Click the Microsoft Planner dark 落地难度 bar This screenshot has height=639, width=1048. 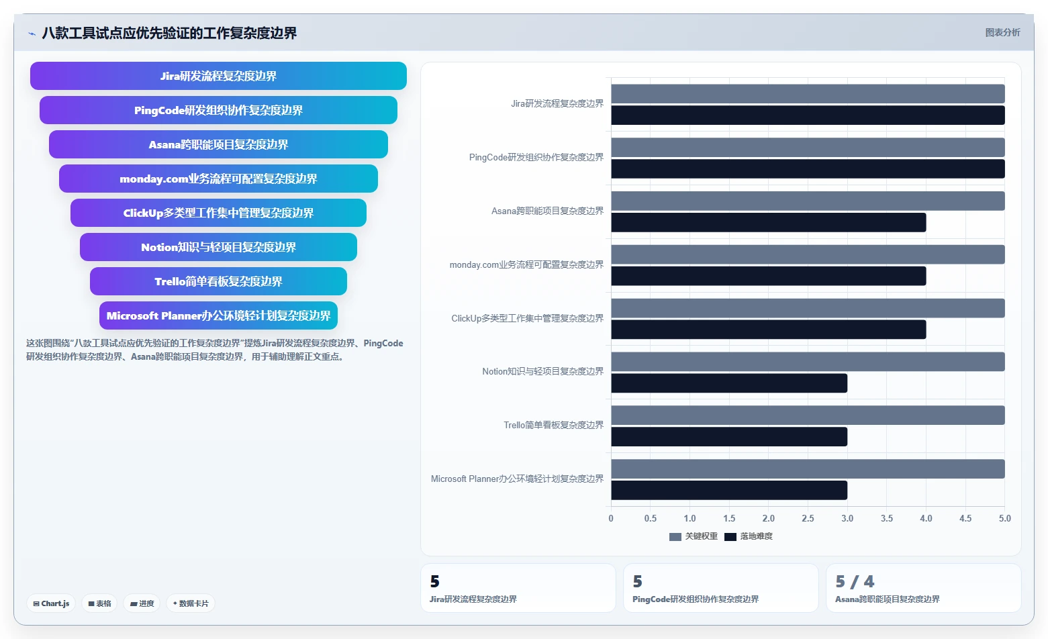click(729, 491)
